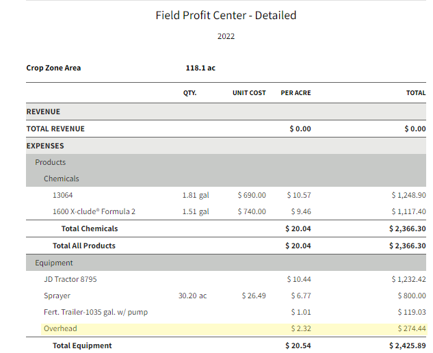The height and width of the screenshot is (353, 433).
Task: Collapse the Chemicals subgroup row
Action: [62, 179]
